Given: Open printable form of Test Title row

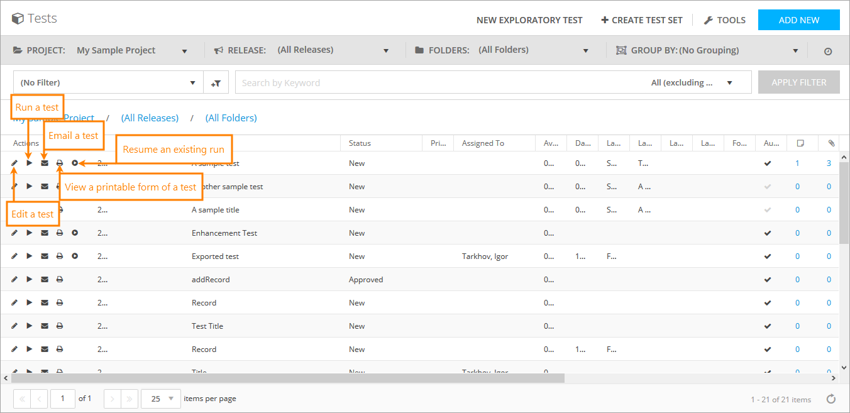Looking at the screenshot, I should pos(60,326).
